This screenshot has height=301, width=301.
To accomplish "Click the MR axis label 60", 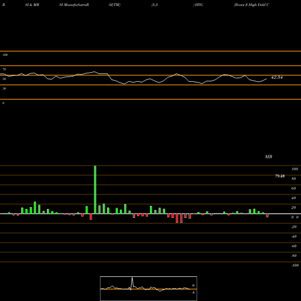I will click(294, 188).
